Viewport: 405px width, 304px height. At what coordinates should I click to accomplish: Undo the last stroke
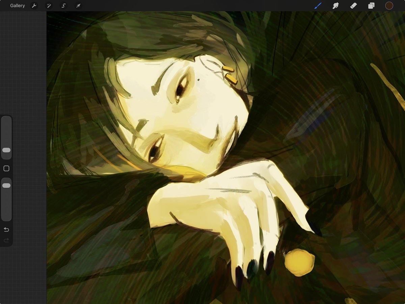[x=6, y=230]
